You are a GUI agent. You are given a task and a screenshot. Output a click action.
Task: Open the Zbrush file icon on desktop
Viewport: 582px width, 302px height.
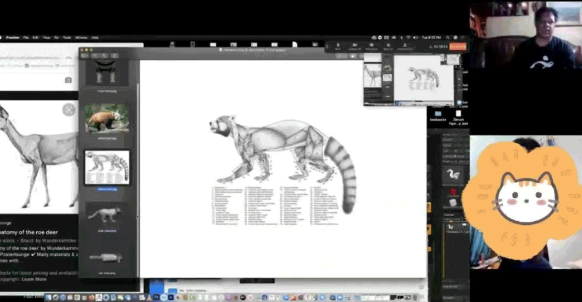click(x=458, y=118)
